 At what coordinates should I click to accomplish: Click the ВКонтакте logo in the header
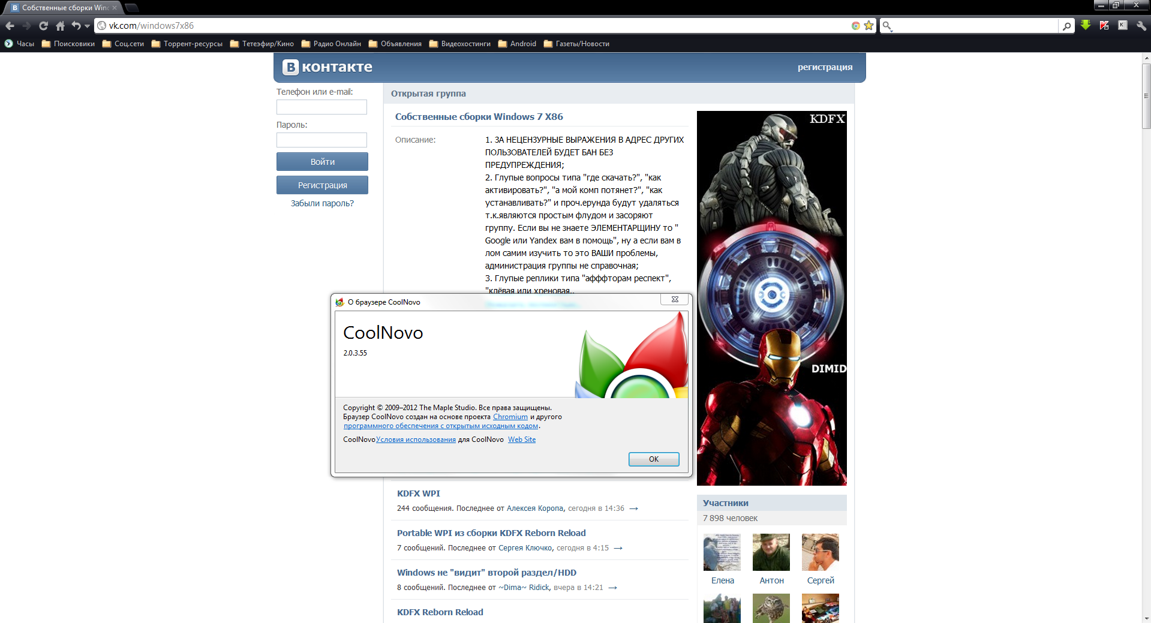pyautogui.click(x=327, y=67)
